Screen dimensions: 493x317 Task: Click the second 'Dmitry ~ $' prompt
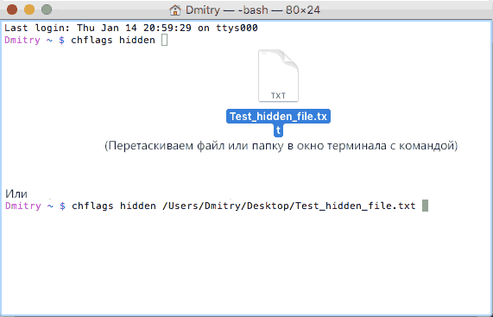coord(35,206)
